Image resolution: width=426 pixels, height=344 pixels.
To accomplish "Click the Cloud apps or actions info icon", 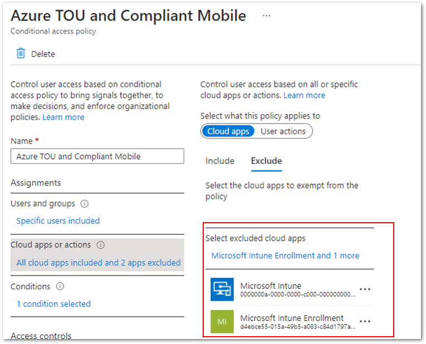I will 101,245.
